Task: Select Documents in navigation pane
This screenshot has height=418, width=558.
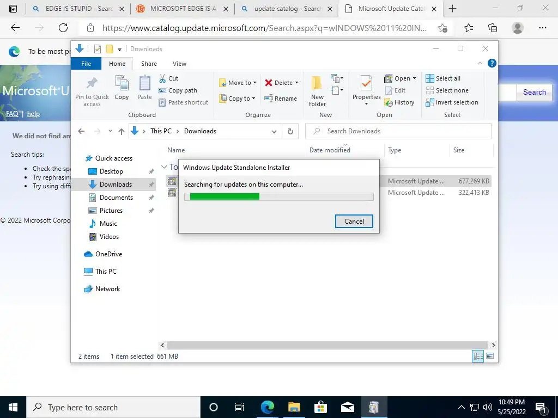Action: click(110, 197)
